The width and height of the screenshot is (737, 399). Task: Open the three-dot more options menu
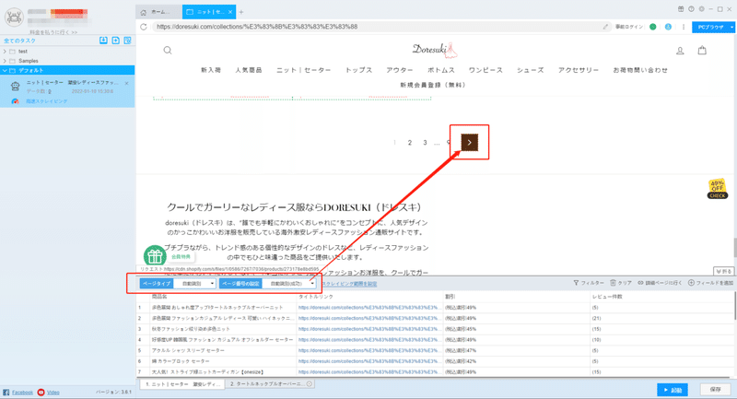tap(684, 27)
